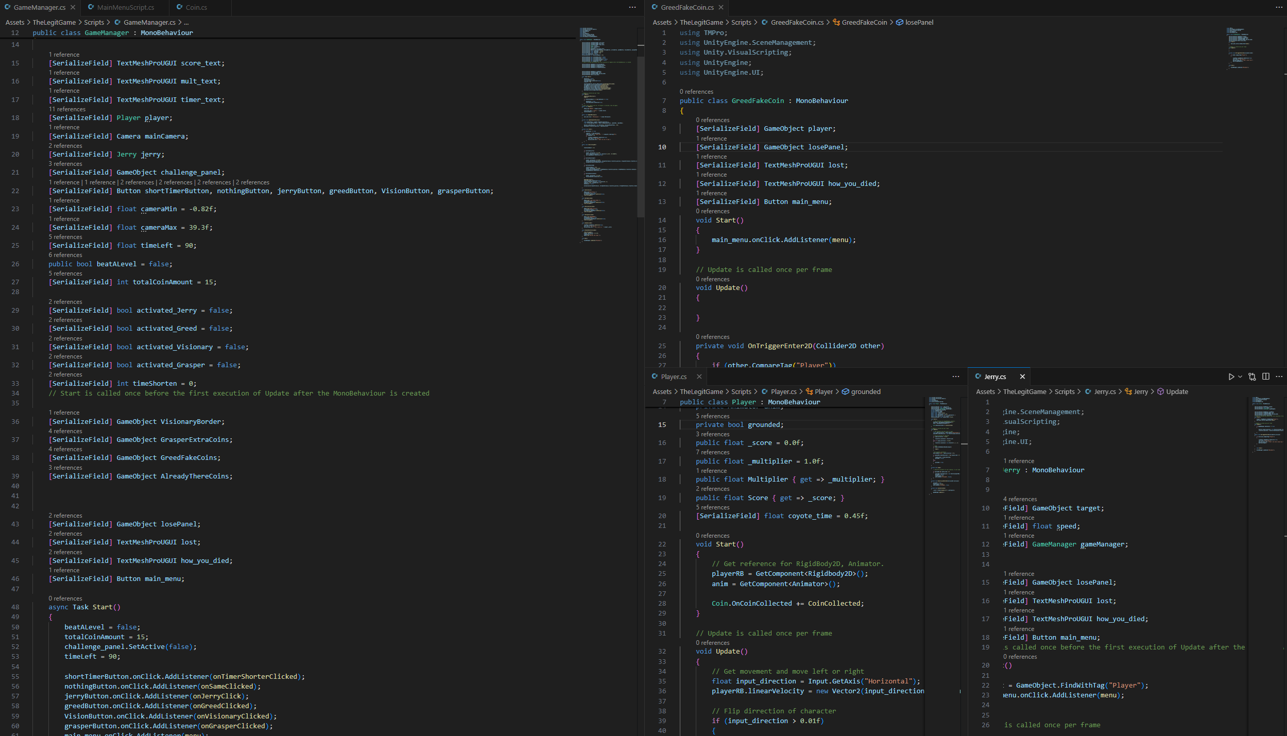Click the field symbol icon before losePanel breadcrumb
Viewport: 1287px width, 736px height.
900,22
